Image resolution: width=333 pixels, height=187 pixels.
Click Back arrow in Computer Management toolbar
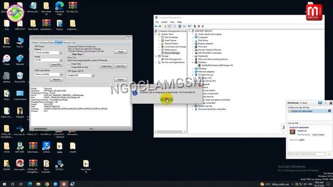[156, 26]
